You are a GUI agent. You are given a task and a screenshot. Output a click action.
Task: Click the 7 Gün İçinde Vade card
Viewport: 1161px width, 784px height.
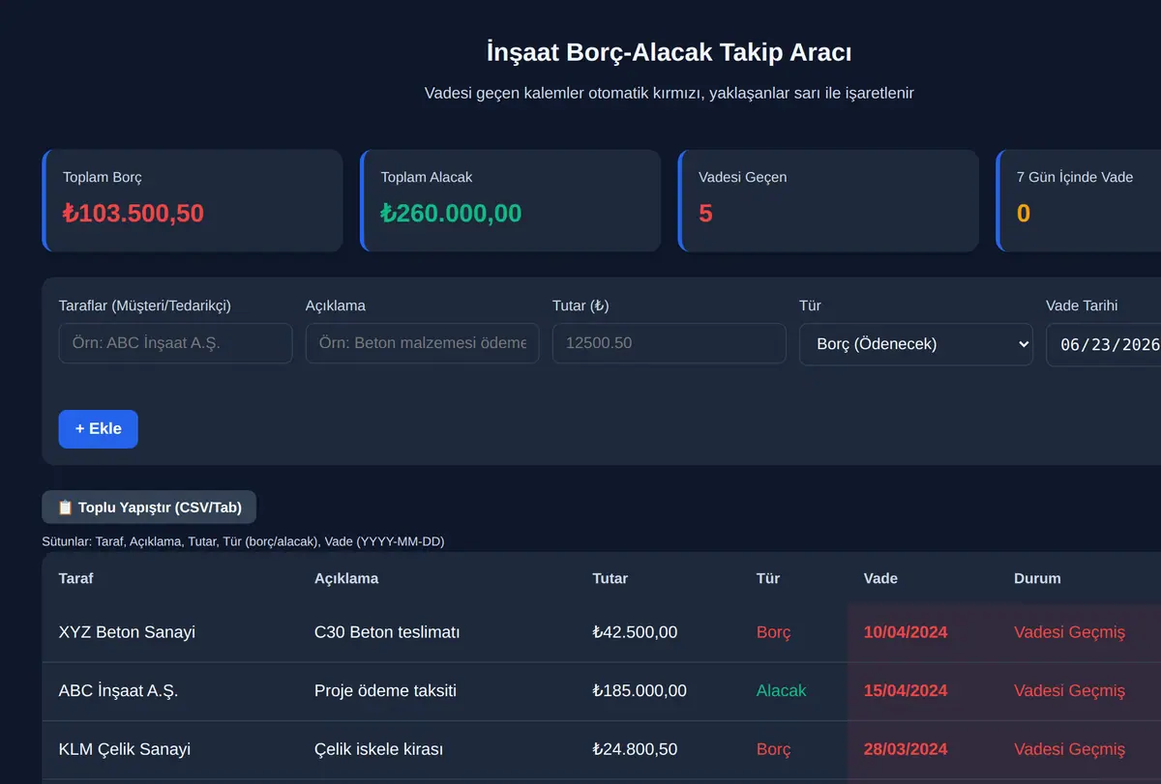(1079, 200)
